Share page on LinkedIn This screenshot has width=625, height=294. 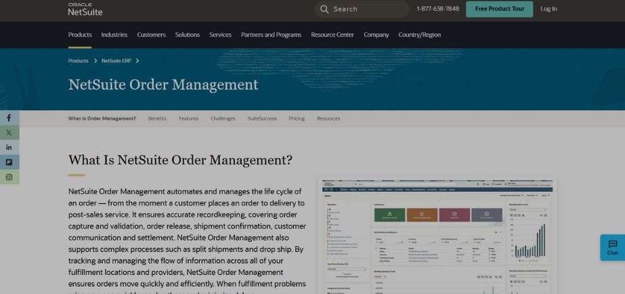coord(9,147)
